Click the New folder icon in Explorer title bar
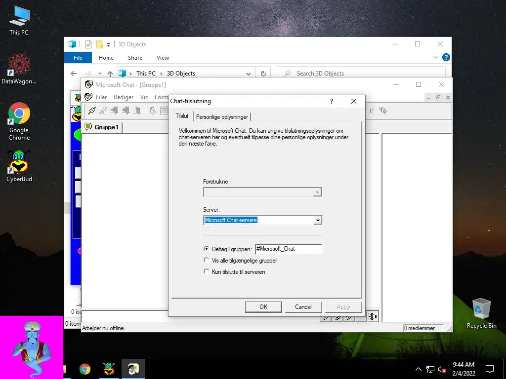 [x=99, y=44]
